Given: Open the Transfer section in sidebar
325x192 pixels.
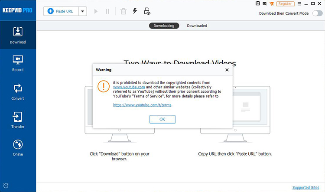Looking at the screenshot, I should pyautogui.click(x=18, y=120).
